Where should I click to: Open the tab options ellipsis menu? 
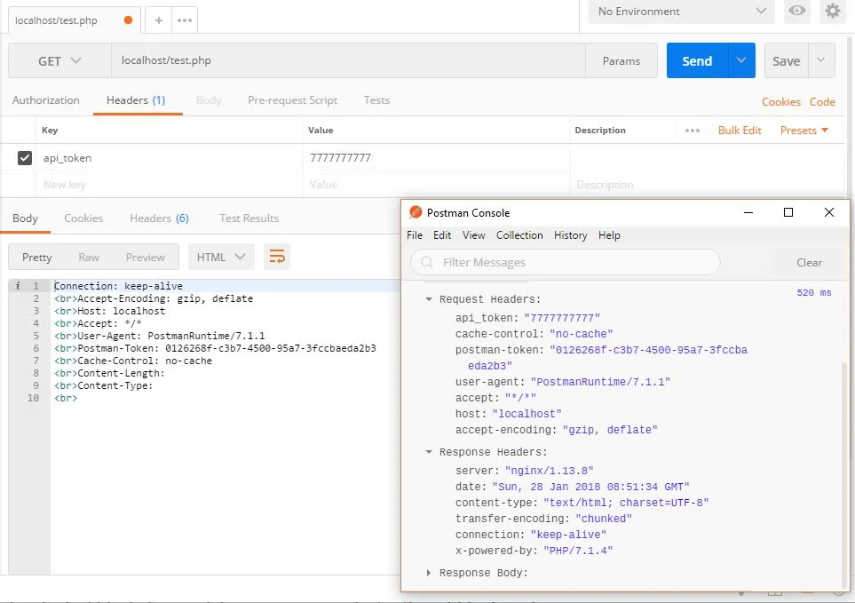point(185,20)
